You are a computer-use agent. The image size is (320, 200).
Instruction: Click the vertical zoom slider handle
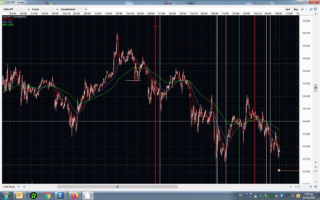(315, 171)
